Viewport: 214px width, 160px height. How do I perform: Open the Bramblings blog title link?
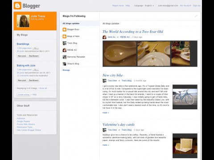point(23,44)
